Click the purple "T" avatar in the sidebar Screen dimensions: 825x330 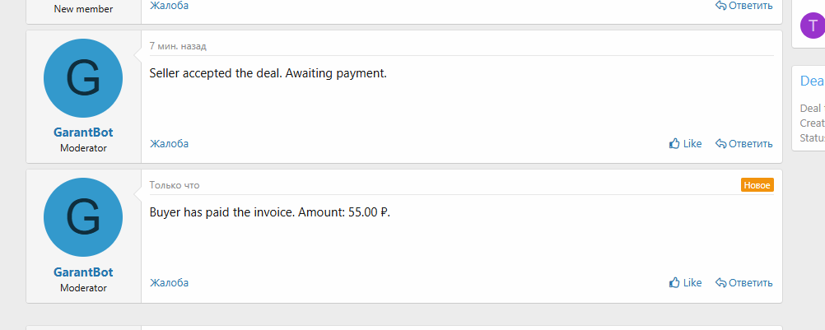pos(812,26)
